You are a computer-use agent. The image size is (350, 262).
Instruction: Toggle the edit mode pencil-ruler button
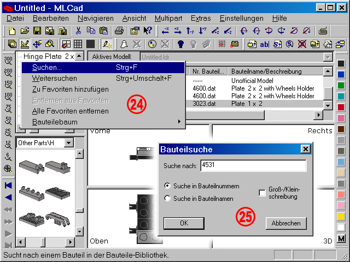[25, 44]
